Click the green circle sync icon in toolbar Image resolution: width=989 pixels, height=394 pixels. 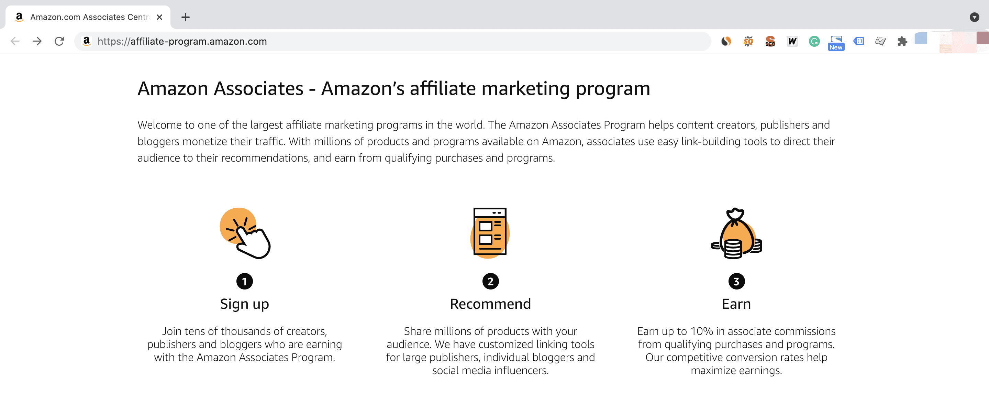click(814, 41)
